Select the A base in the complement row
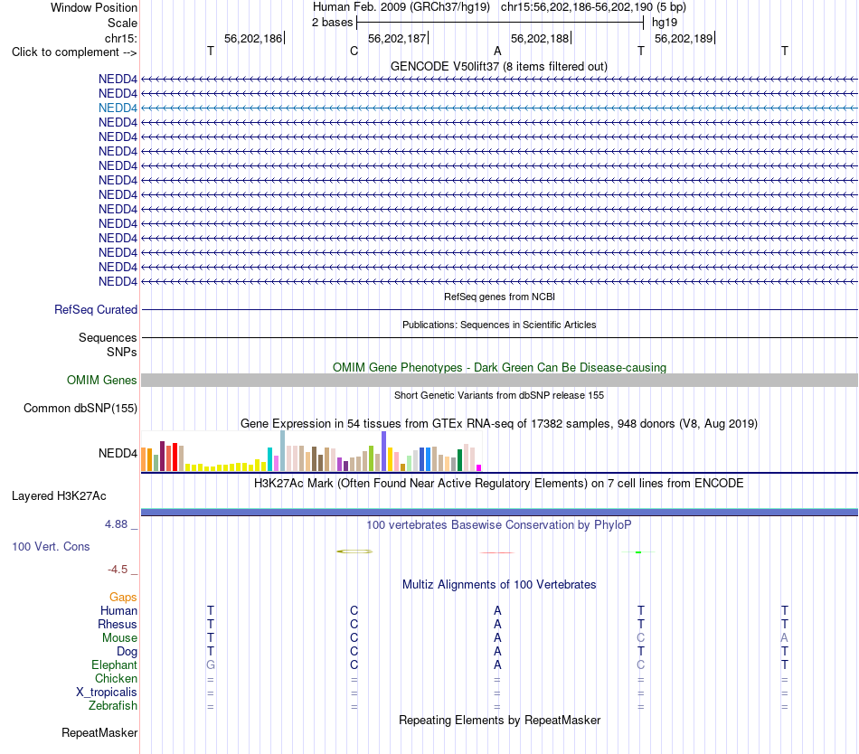859x754 pixels. point(497,52)
